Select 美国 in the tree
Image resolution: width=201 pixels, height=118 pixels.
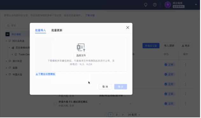coord(15,68)
